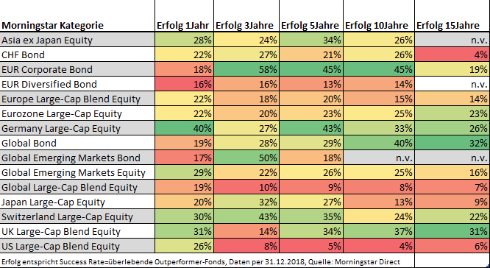
Task: Select the Global Large-Cap Blend Equity 10% cell
Action: [246, 187]
